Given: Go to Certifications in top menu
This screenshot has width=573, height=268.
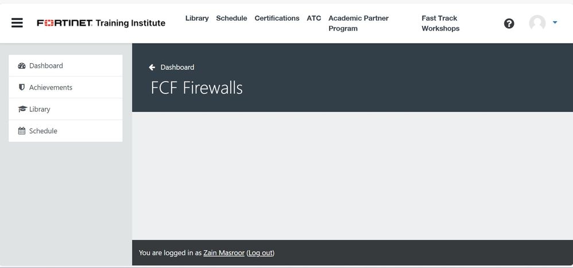Looking at the screenshot, I should 277,18.
